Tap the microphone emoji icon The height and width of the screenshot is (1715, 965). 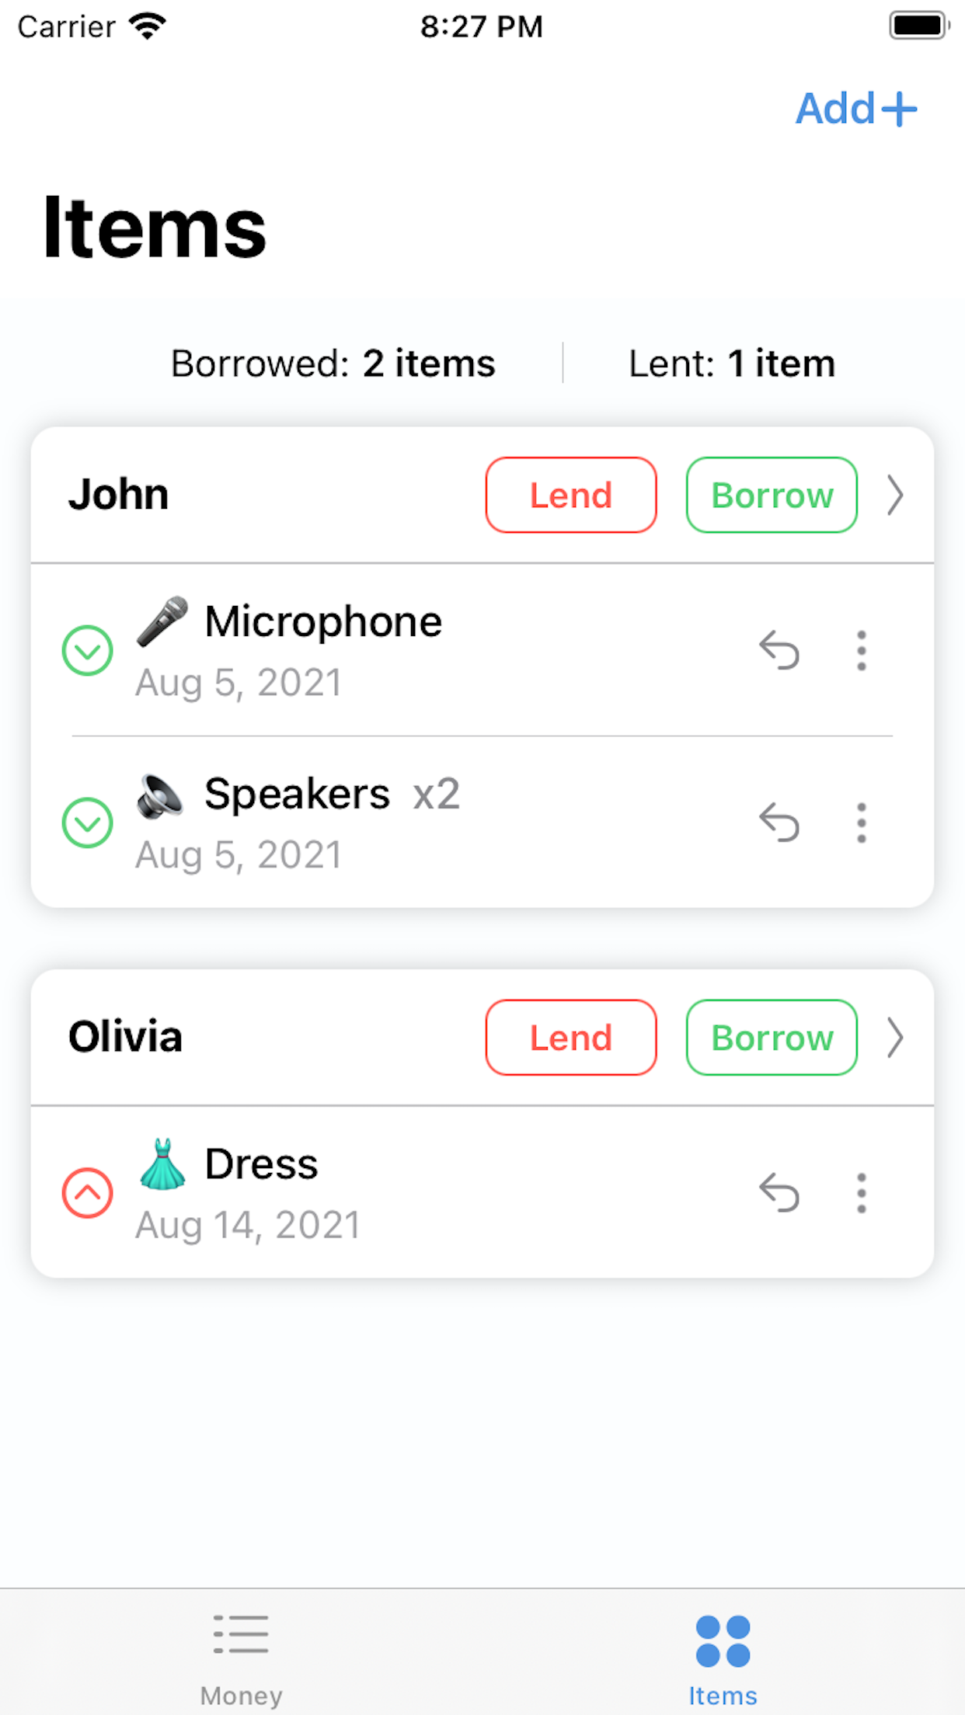point(162,621)
